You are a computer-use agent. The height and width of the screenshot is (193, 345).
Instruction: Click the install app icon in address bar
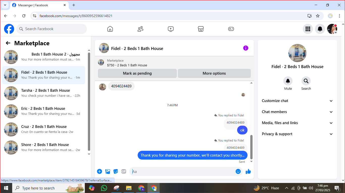pyautogui.click(x=310, y=16)
